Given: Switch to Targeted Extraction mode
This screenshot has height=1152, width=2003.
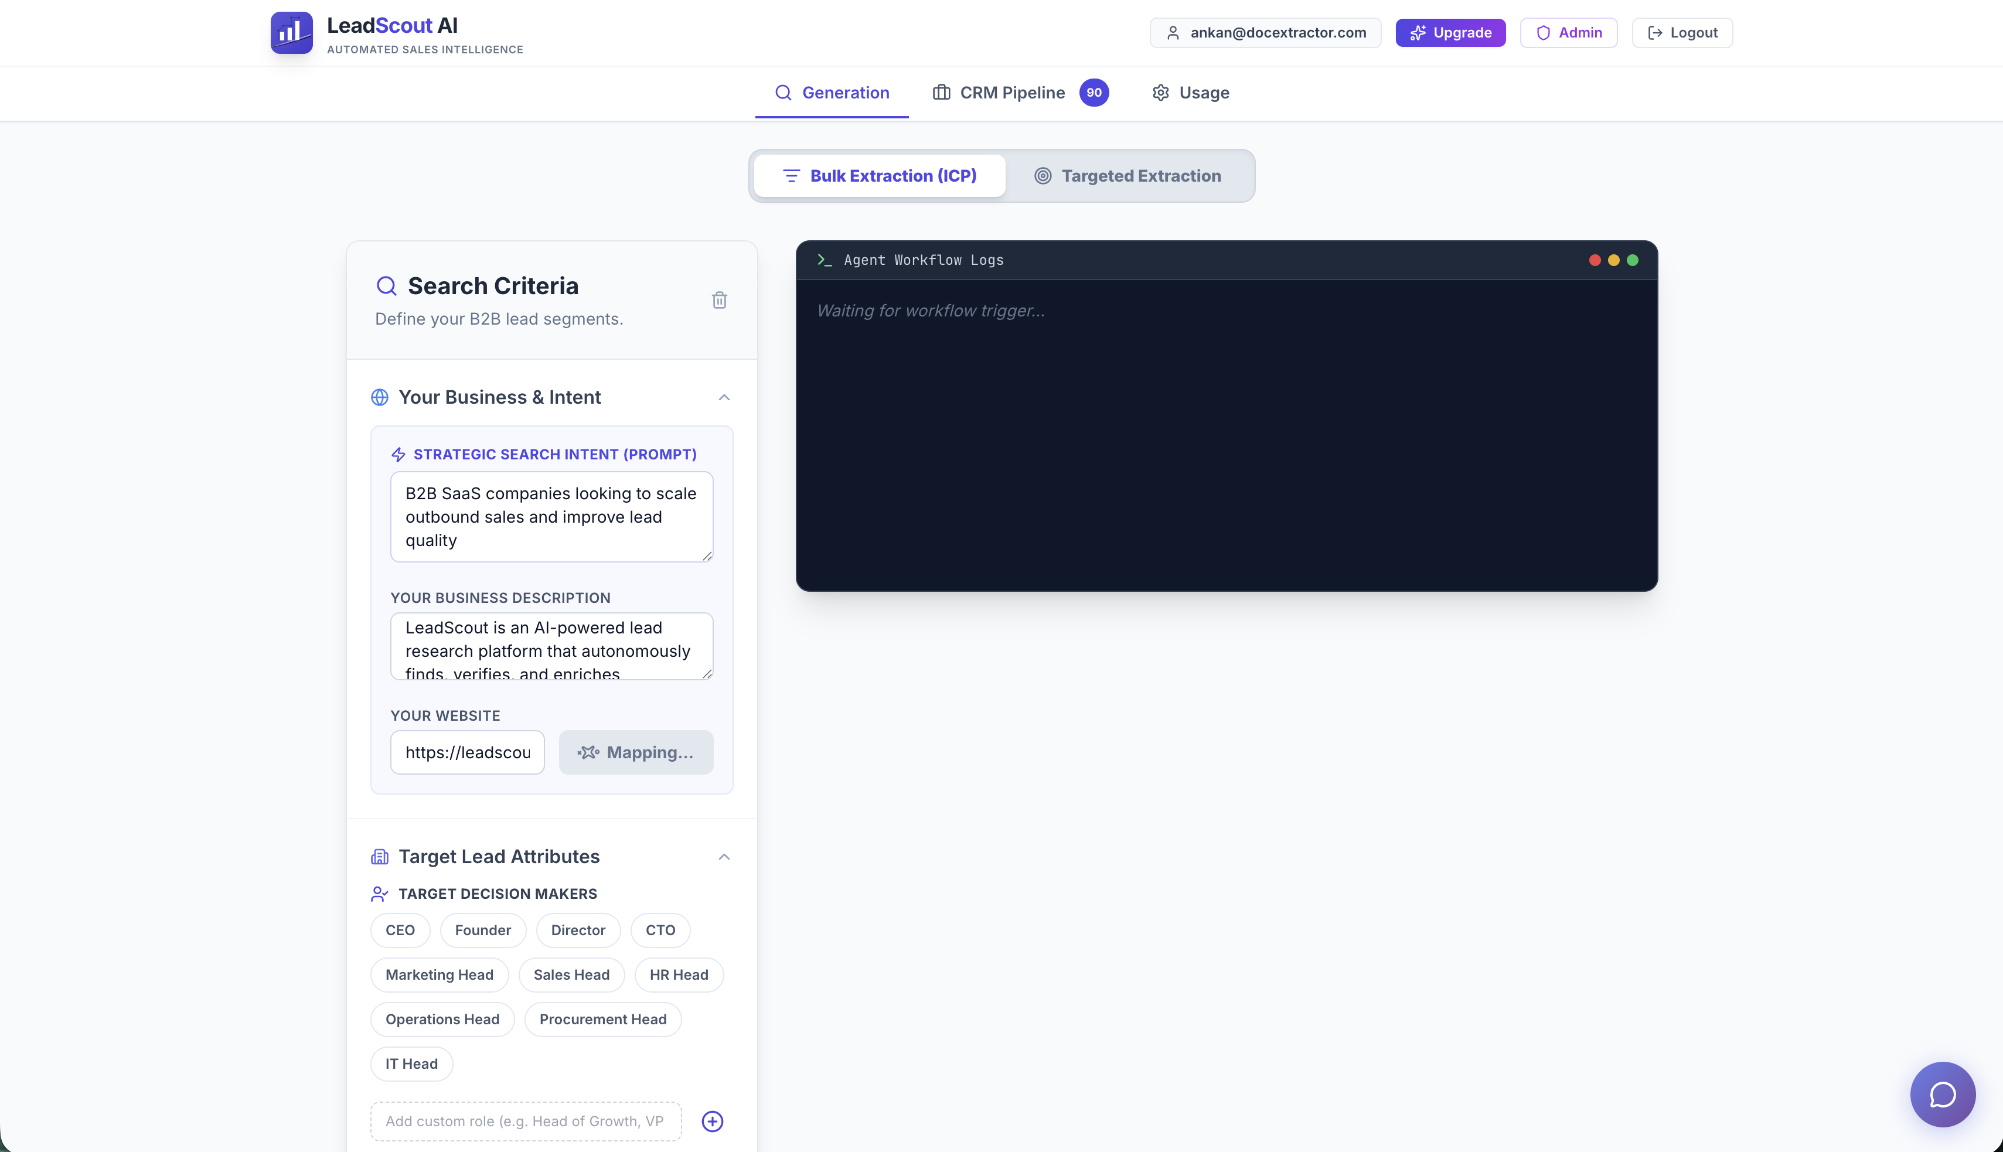Looking at the screenshot, I should [1128, 176].
